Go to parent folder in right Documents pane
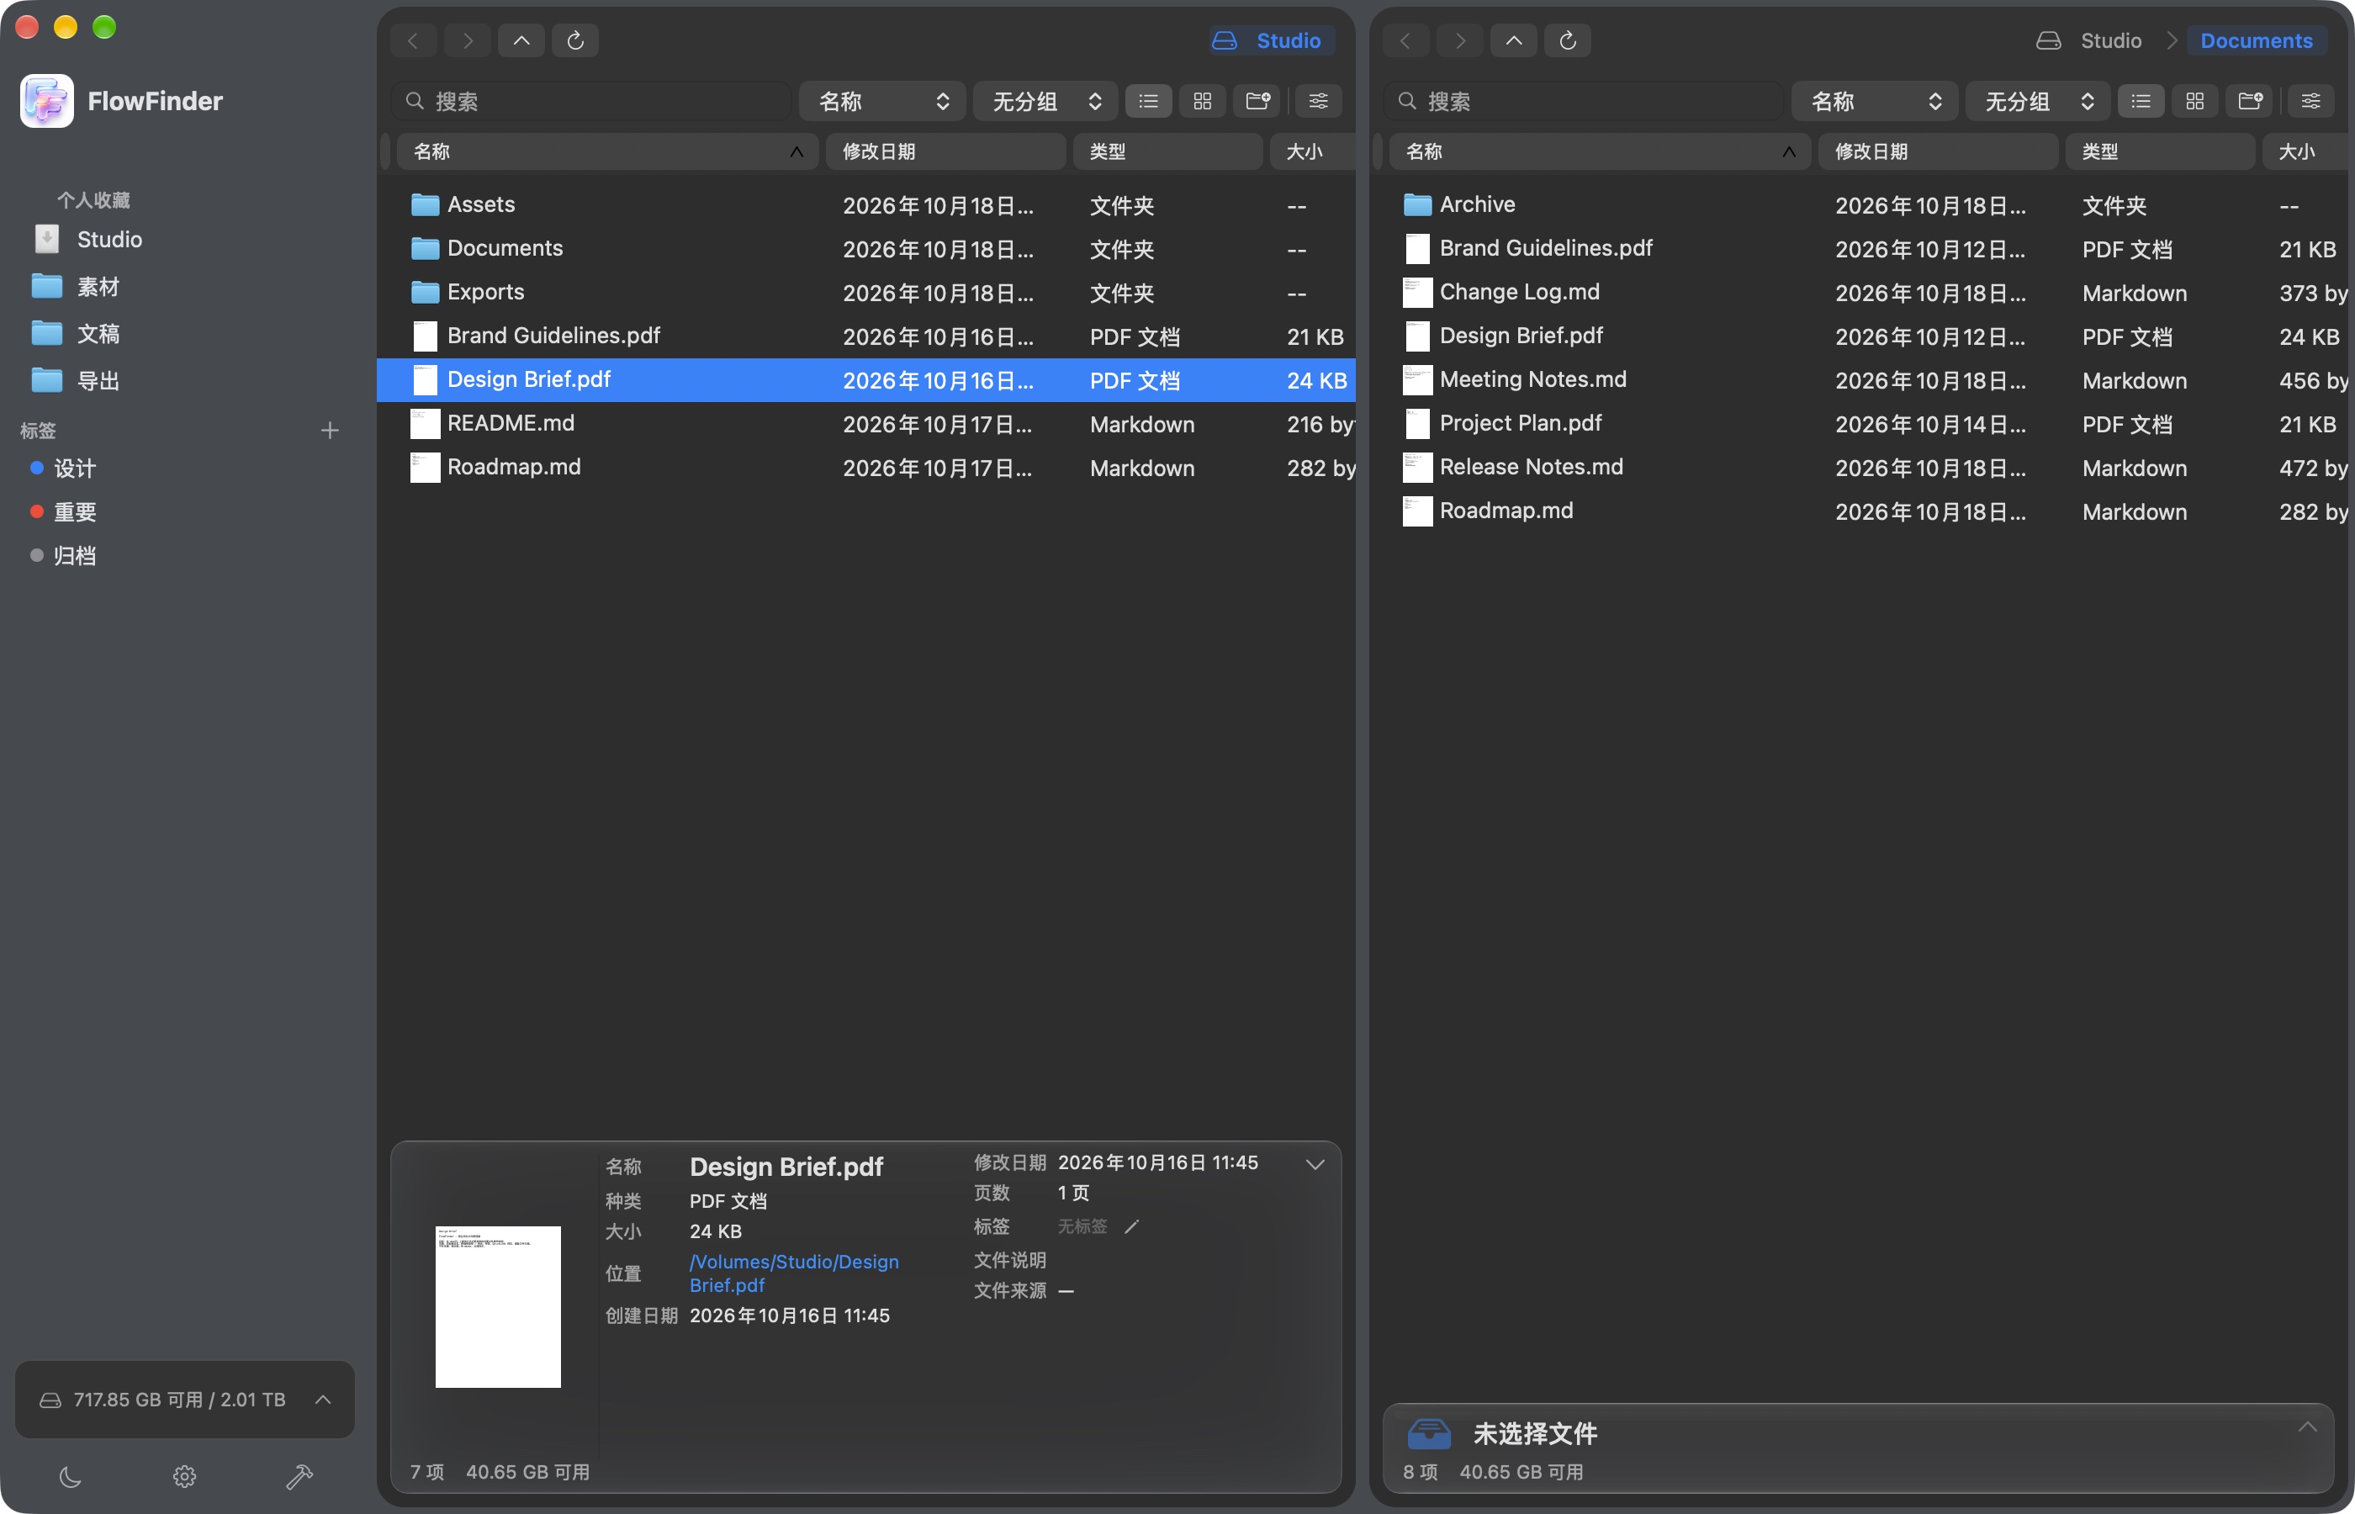 pyautogui.click(x=1514, y=40)
